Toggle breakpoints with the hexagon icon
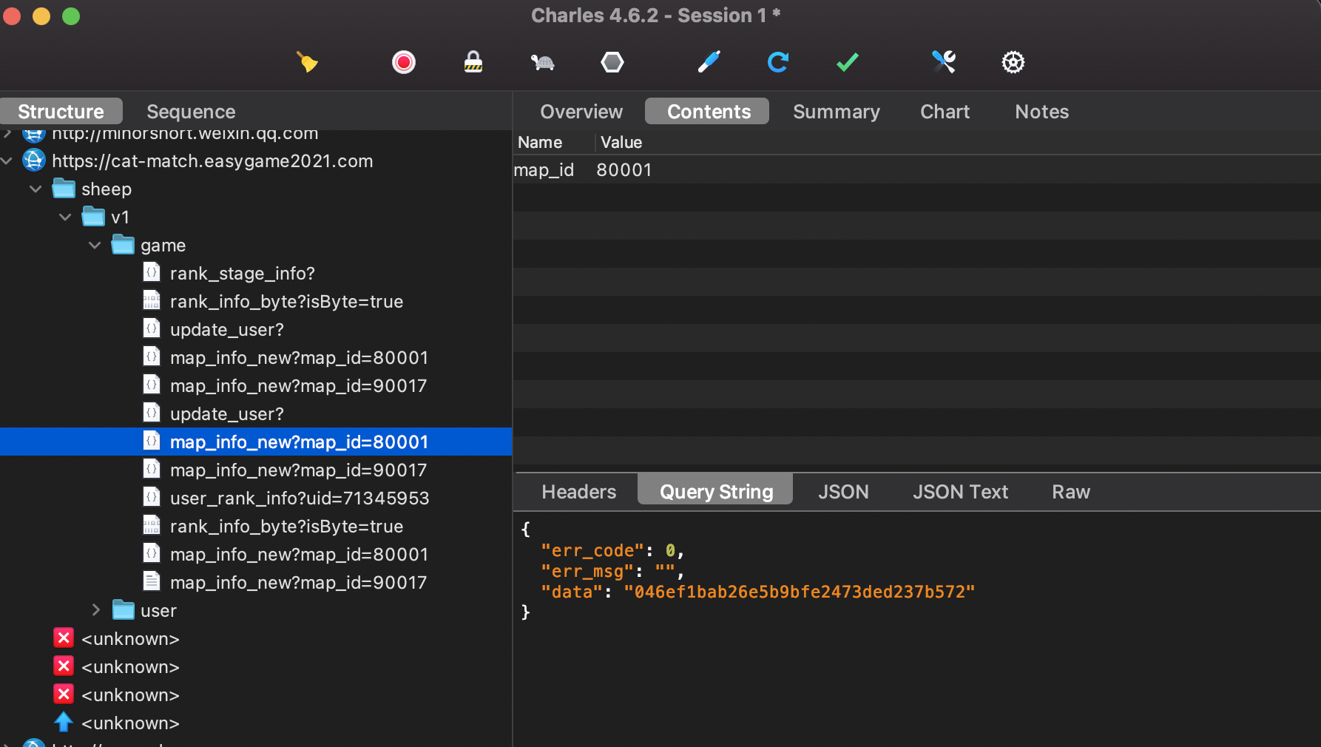 [612, 62]
